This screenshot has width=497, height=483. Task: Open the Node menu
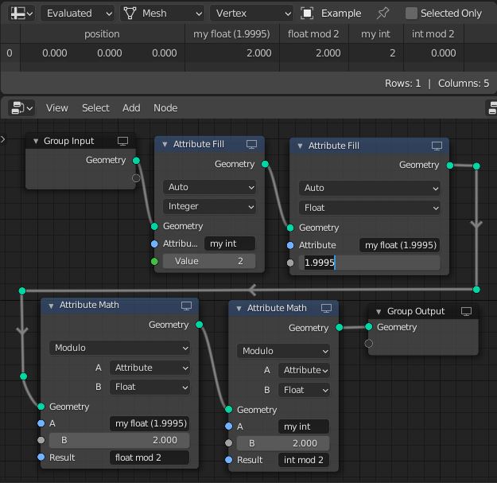pos(165,108)
